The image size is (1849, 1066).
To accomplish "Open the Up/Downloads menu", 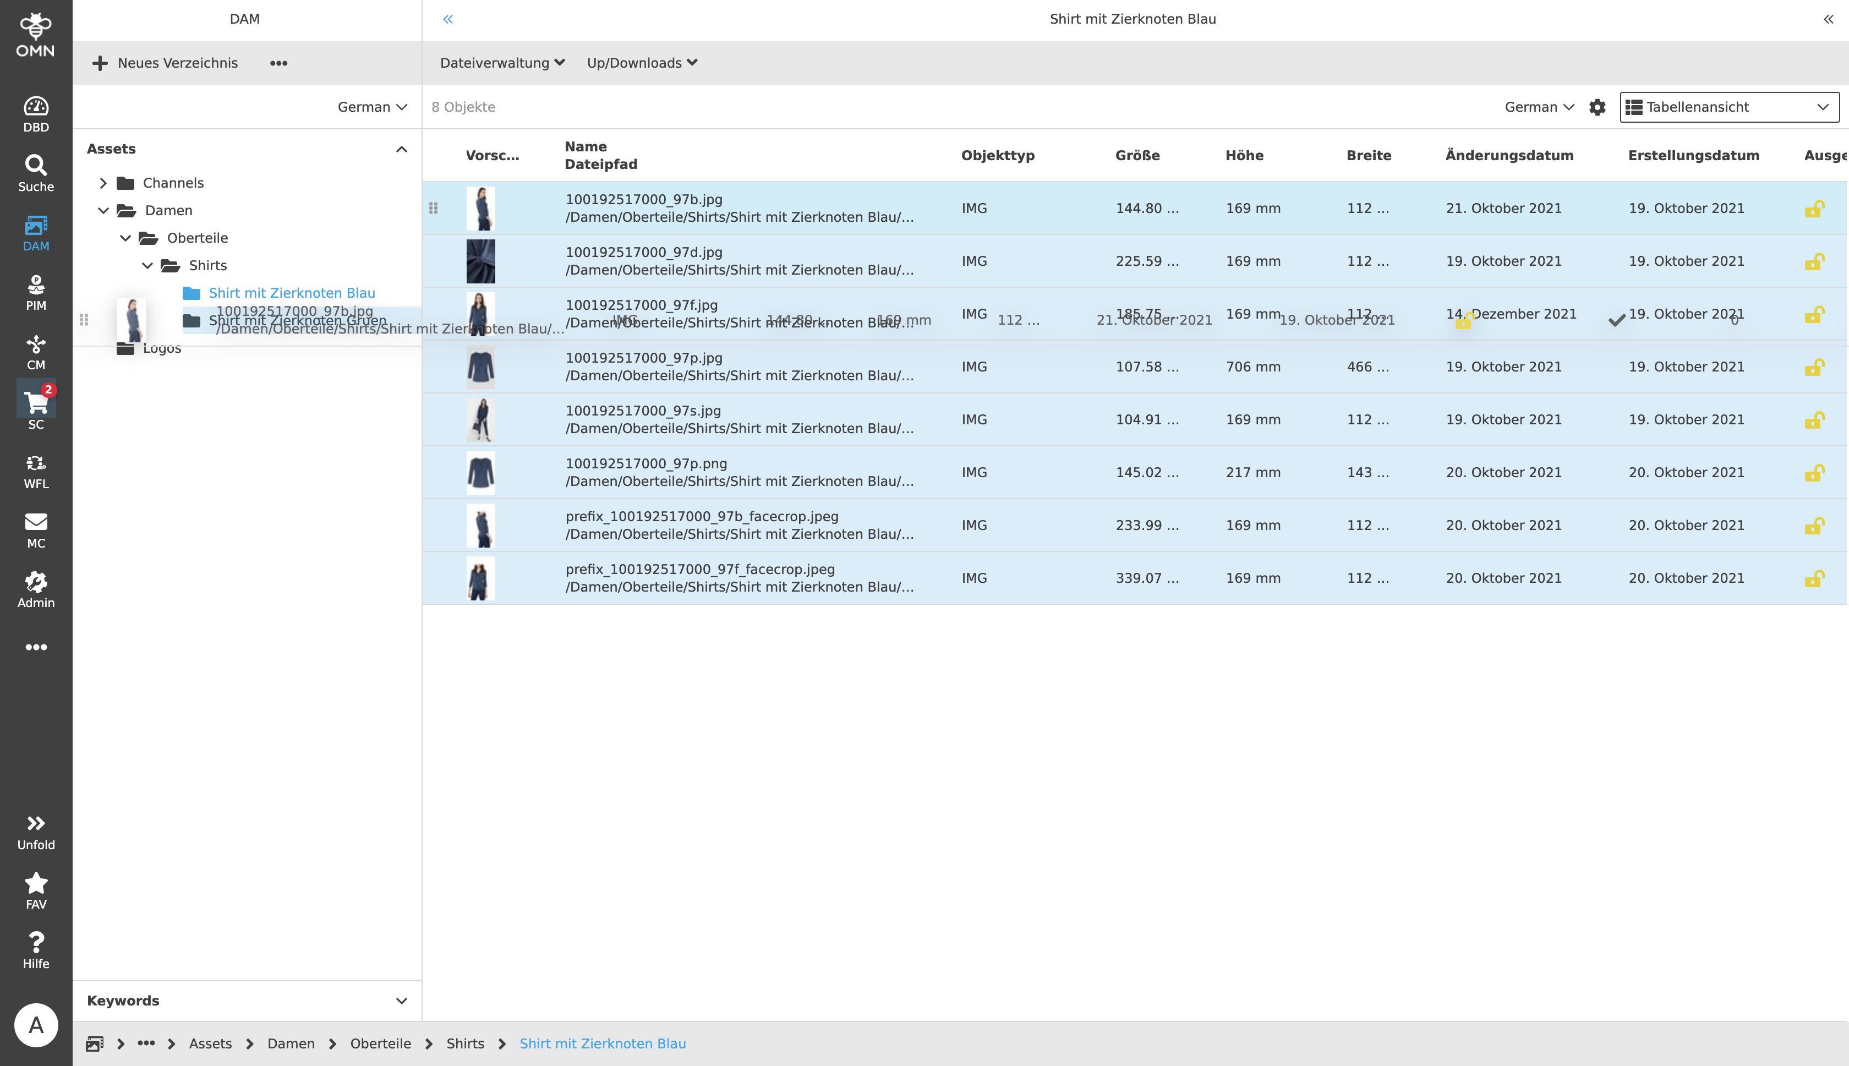I will pyautogui.click(x=641, y=63).
